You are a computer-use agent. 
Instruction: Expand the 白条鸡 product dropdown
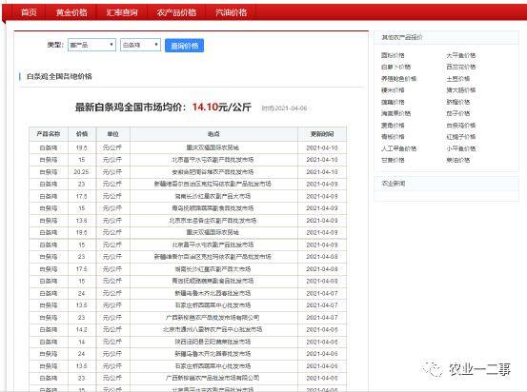point(140,45)
